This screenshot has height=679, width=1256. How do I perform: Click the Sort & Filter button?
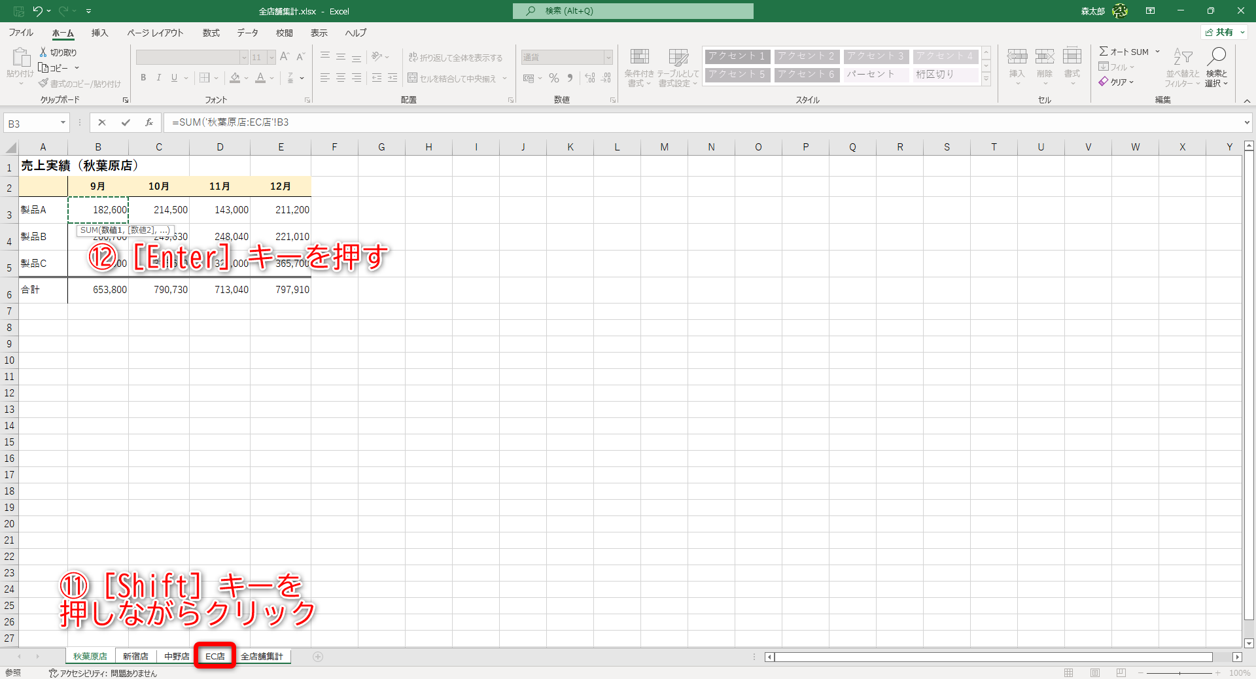pyautogui.click(x=1183, y=67)
